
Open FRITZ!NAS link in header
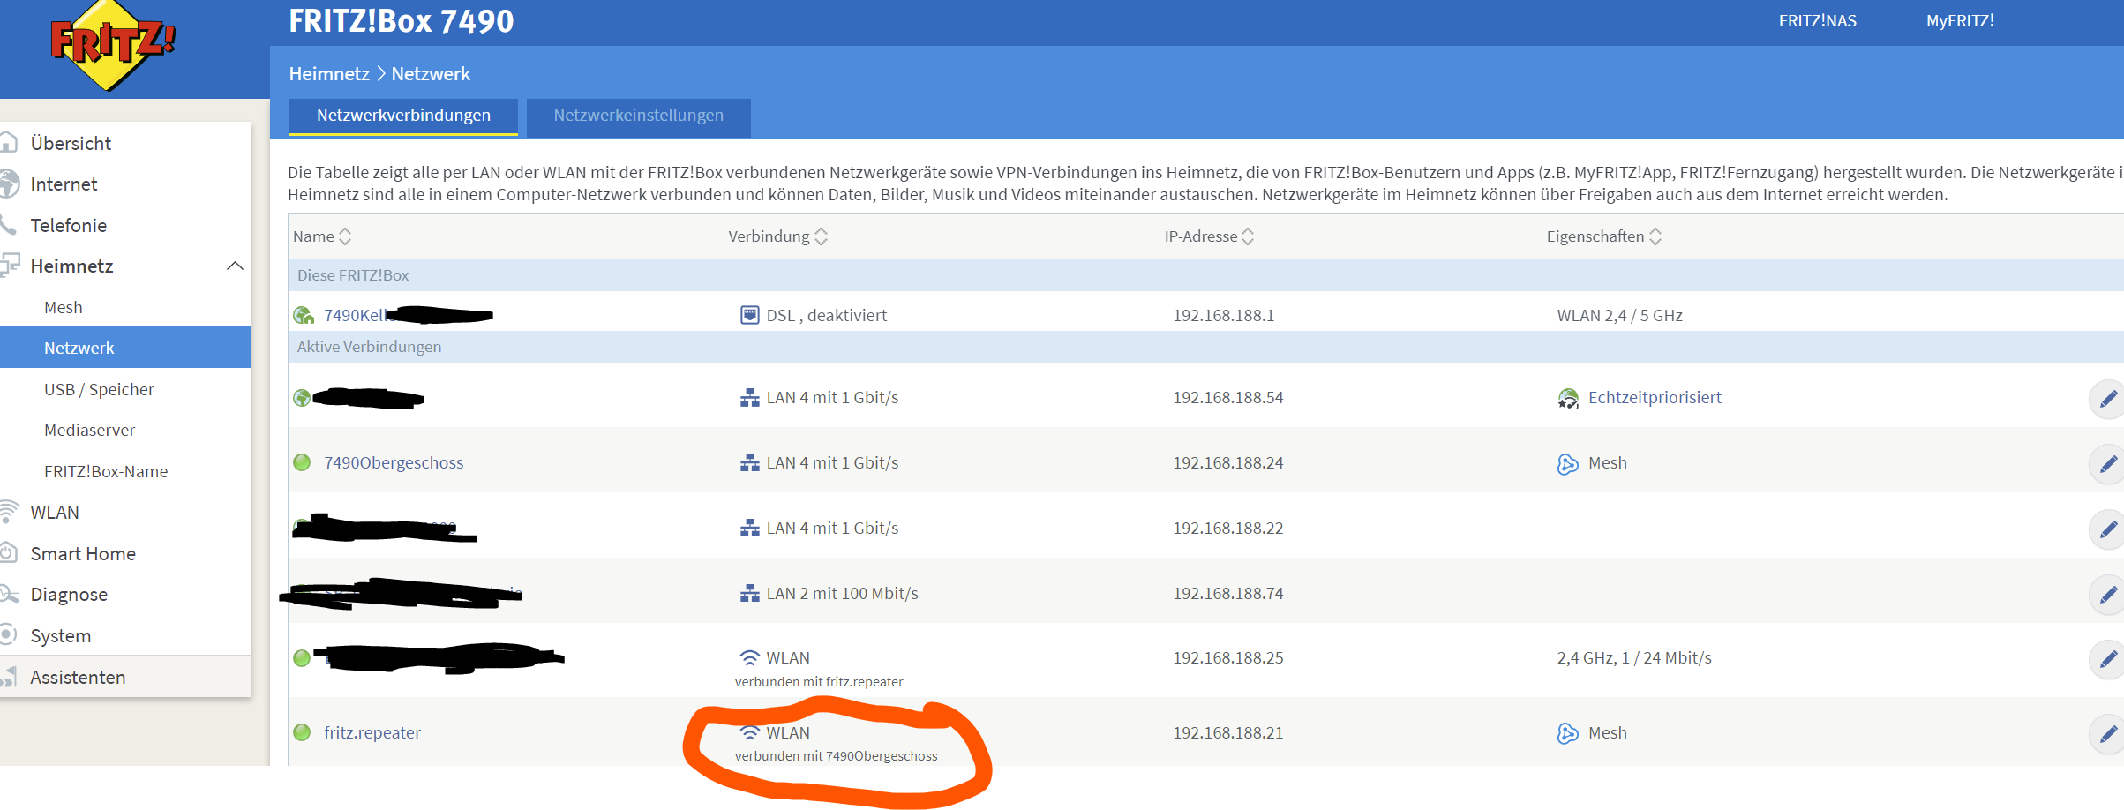click(x=1817, y=20)
